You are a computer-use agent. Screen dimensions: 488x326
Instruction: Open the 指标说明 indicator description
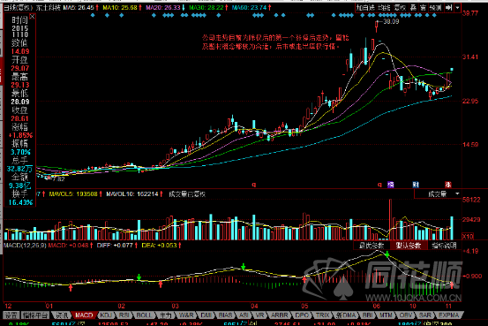[444, 246]
